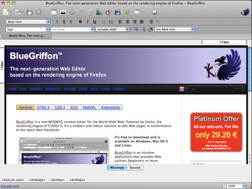The height and width of the screenshot is (189, 252).
Task: Select the HTML 5 page tab
Action: coord(43,107)
